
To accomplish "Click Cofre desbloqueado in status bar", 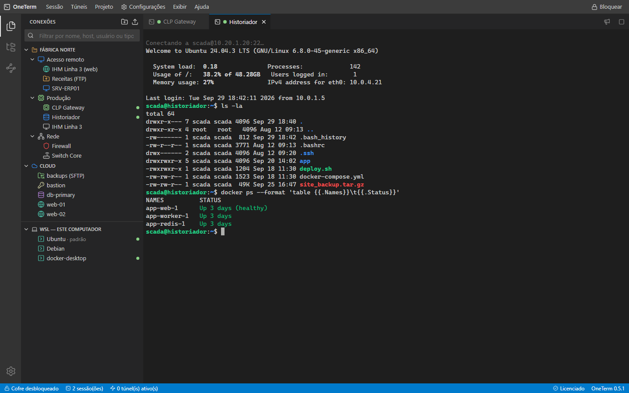I will (x=31, y=389).
